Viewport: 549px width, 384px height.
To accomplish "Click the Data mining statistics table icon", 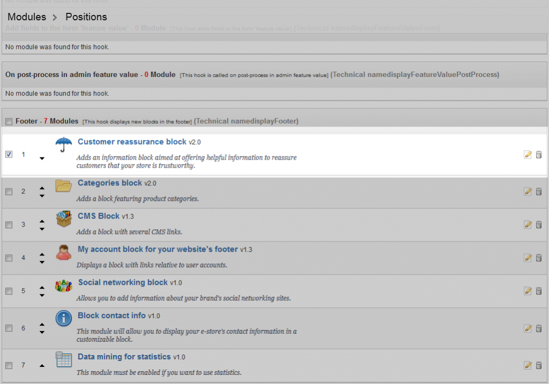I will click(x=64, y=359).
